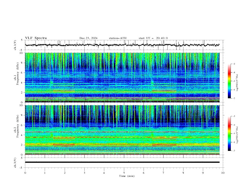
Task: Click the ch.2 PSD color scale bar
Action: click(229, 133)
